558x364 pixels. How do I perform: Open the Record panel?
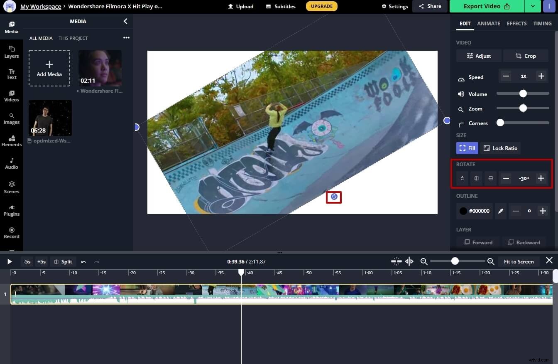tap(12, 233)
